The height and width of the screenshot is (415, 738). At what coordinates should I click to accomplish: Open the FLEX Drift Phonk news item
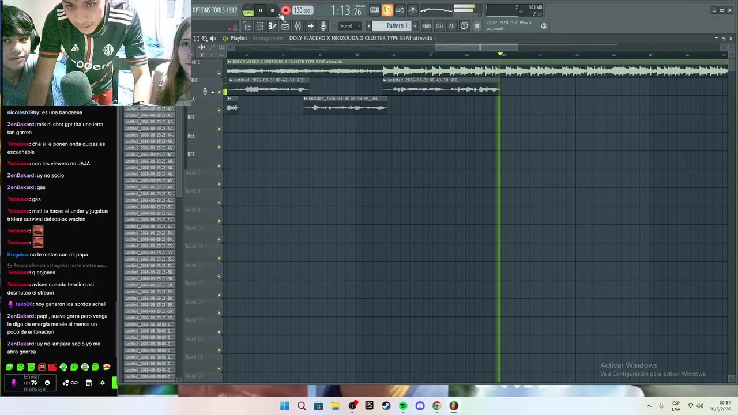coord(509,25)
